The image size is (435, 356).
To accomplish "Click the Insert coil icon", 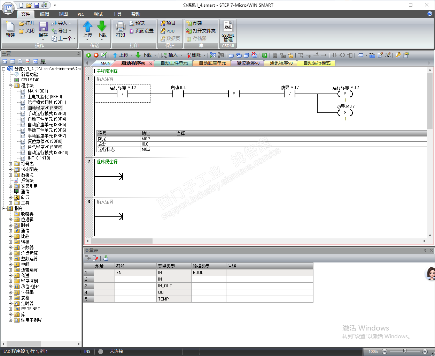I will 342,55.
